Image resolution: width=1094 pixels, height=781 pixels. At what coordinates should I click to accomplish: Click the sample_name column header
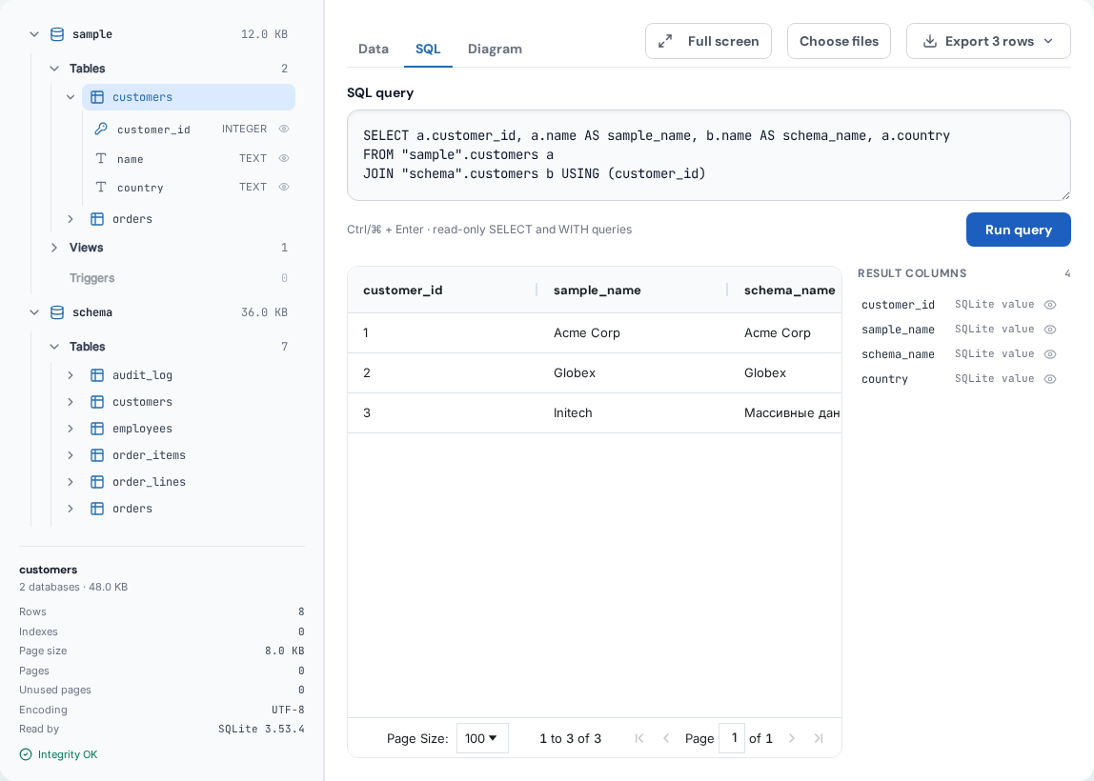632,290
